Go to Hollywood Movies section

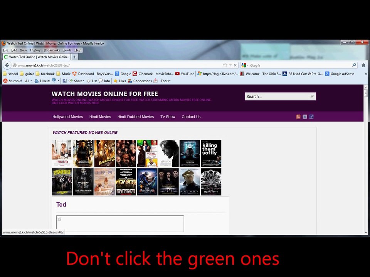tap(68, 117)
